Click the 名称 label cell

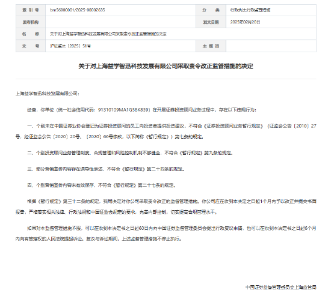31,34
